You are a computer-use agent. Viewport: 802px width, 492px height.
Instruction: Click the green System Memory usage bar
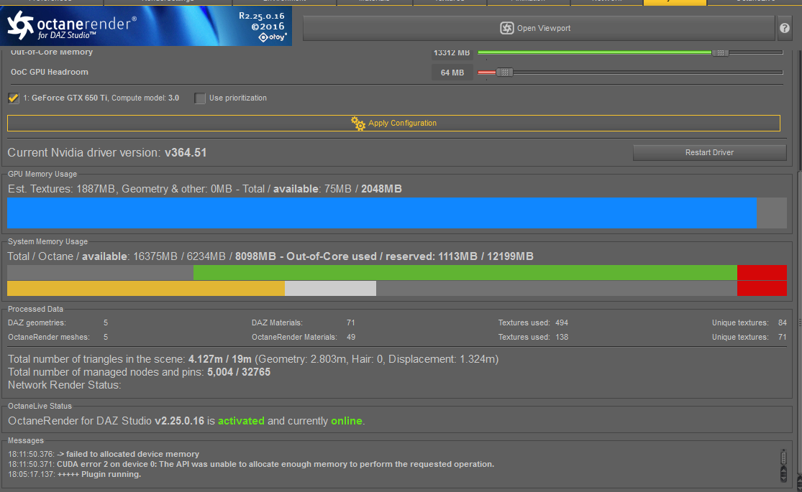click(465, 272)
